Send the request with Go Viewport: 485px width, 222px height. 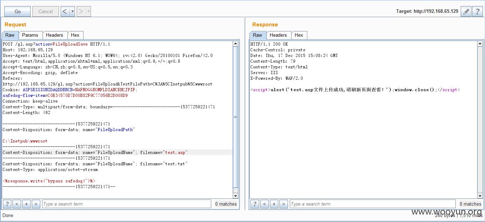pos(17,11)
